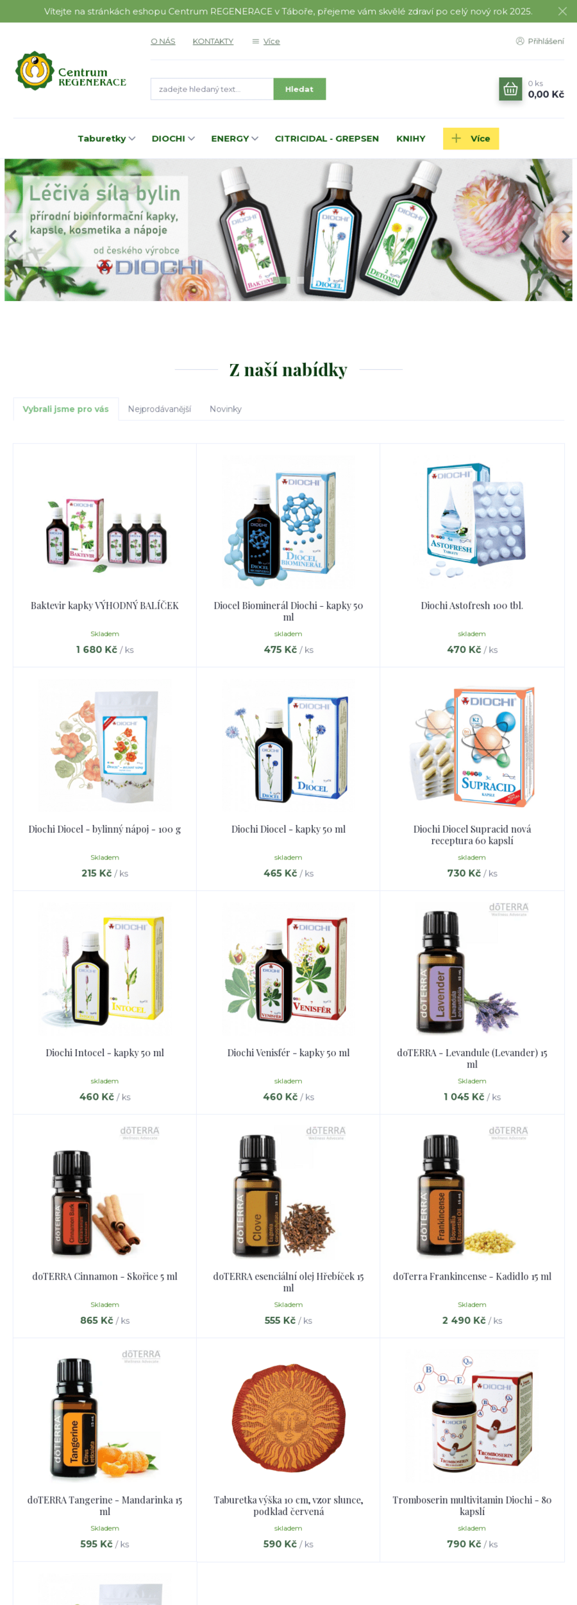Viewport: 577px width, 1605px height.
Task: Switch to the Nejprodávanější tab
Action: (x=160, y=409)
